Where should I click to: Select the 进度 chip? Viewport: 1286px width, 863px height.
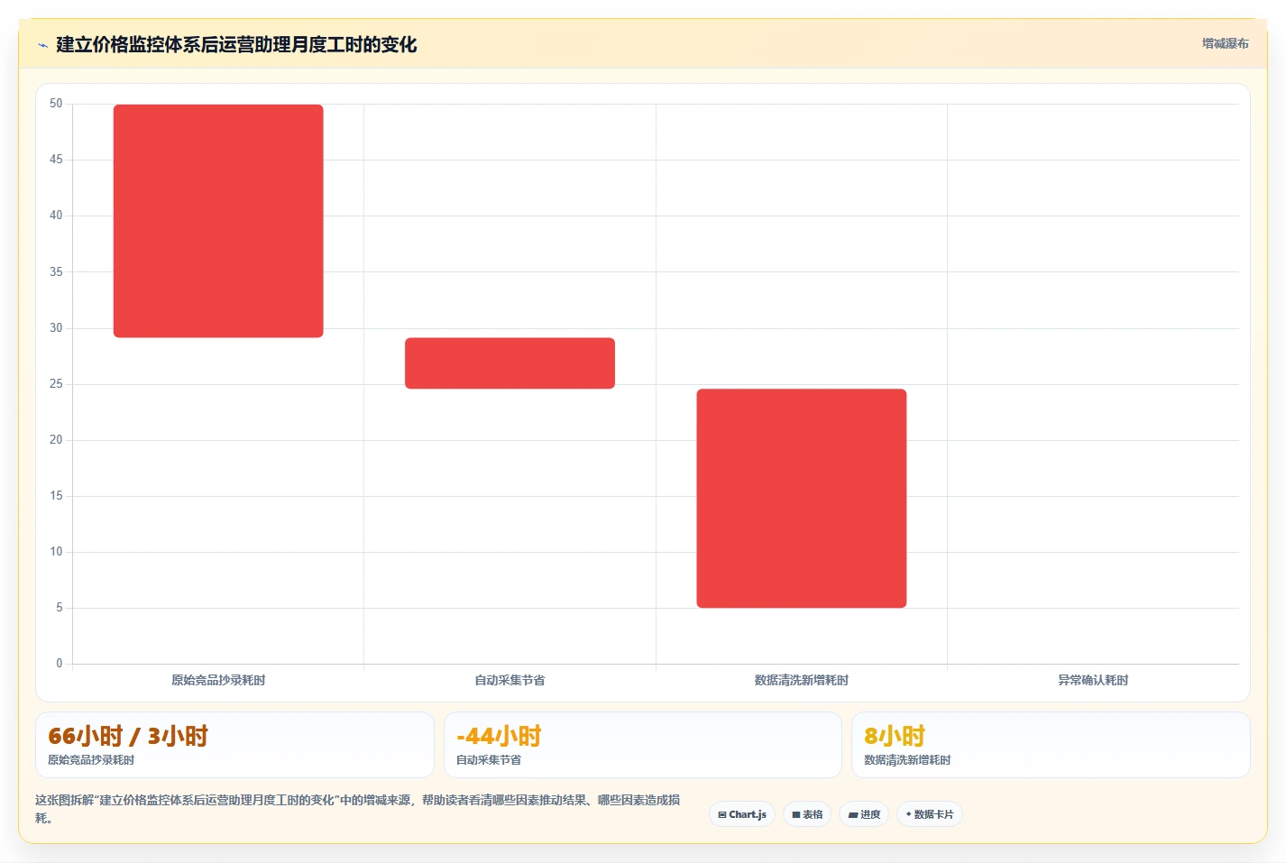tap(864, 814)
